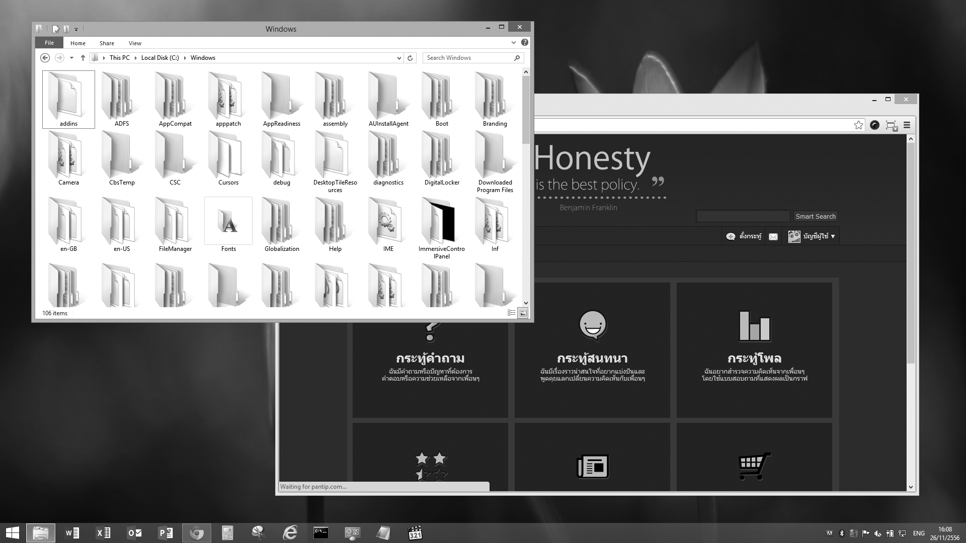Open Chrome's hamburger menu icon
Image resolution: width=966 pixels, height=543 pixels.
(x=907, y=125)
